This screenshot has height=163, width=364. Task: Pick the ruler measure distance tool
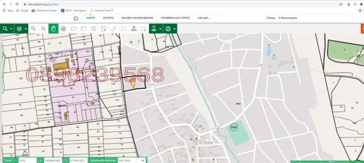pyautogui.click(x=113, y=28)
